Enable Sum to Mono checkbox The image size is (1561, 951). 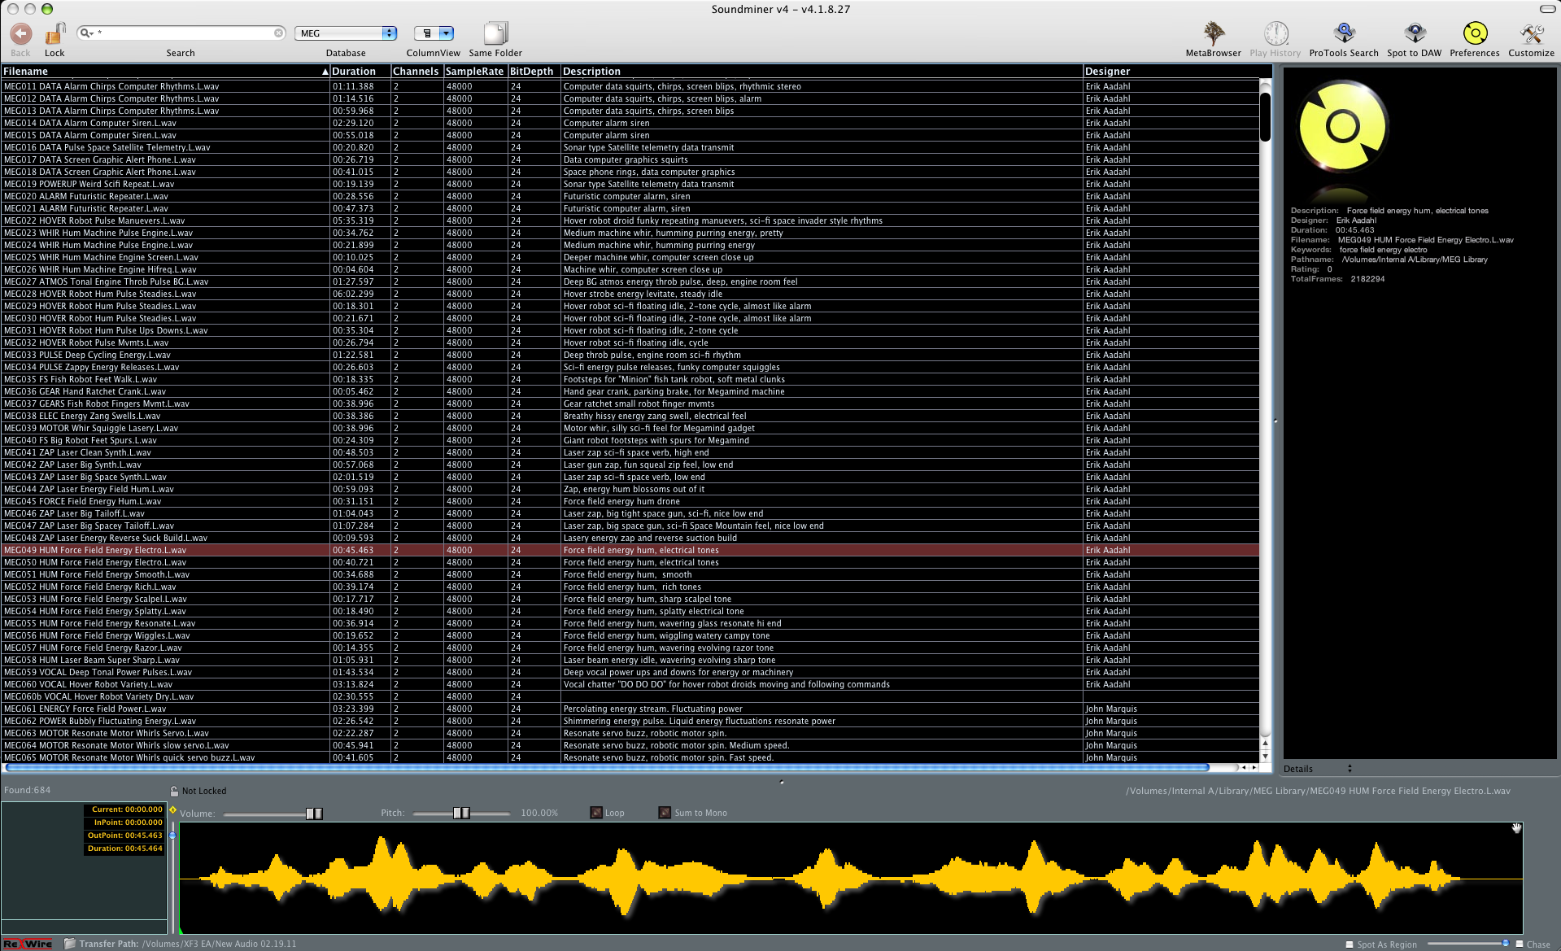(665, 813)
